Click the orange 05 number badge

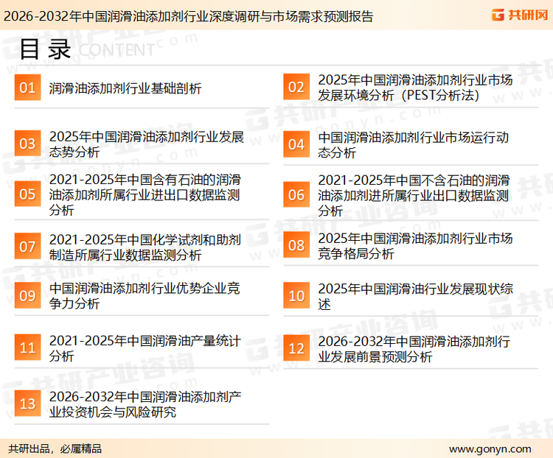(x=27, y=194)
